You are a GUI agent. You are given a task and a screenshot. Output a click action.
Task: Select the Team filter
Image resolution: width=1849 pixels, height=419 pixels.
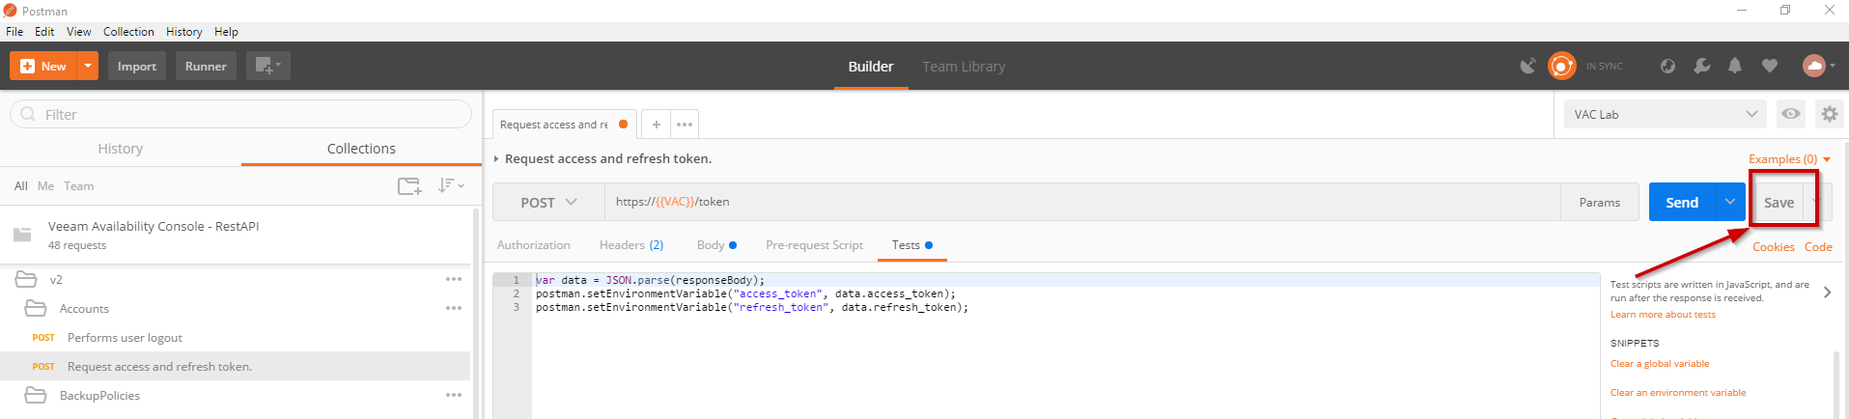tap(79, 186)
